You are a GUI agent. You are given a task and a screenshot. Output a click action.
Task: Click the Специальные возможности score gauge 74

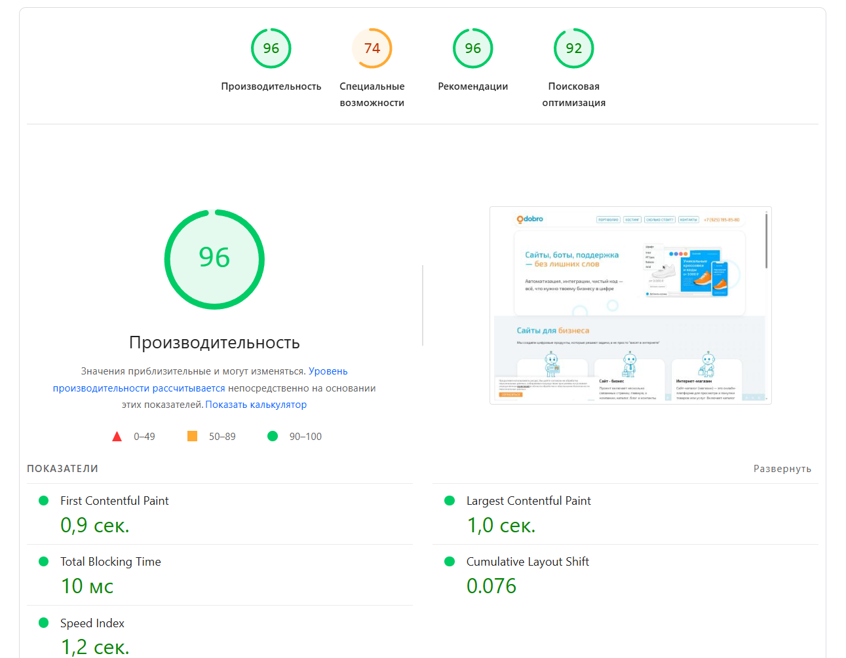click(x=372, y=48)
